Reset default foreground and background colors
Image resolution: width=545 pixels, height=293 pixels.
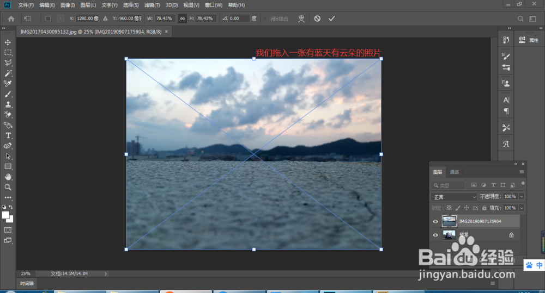4,207
